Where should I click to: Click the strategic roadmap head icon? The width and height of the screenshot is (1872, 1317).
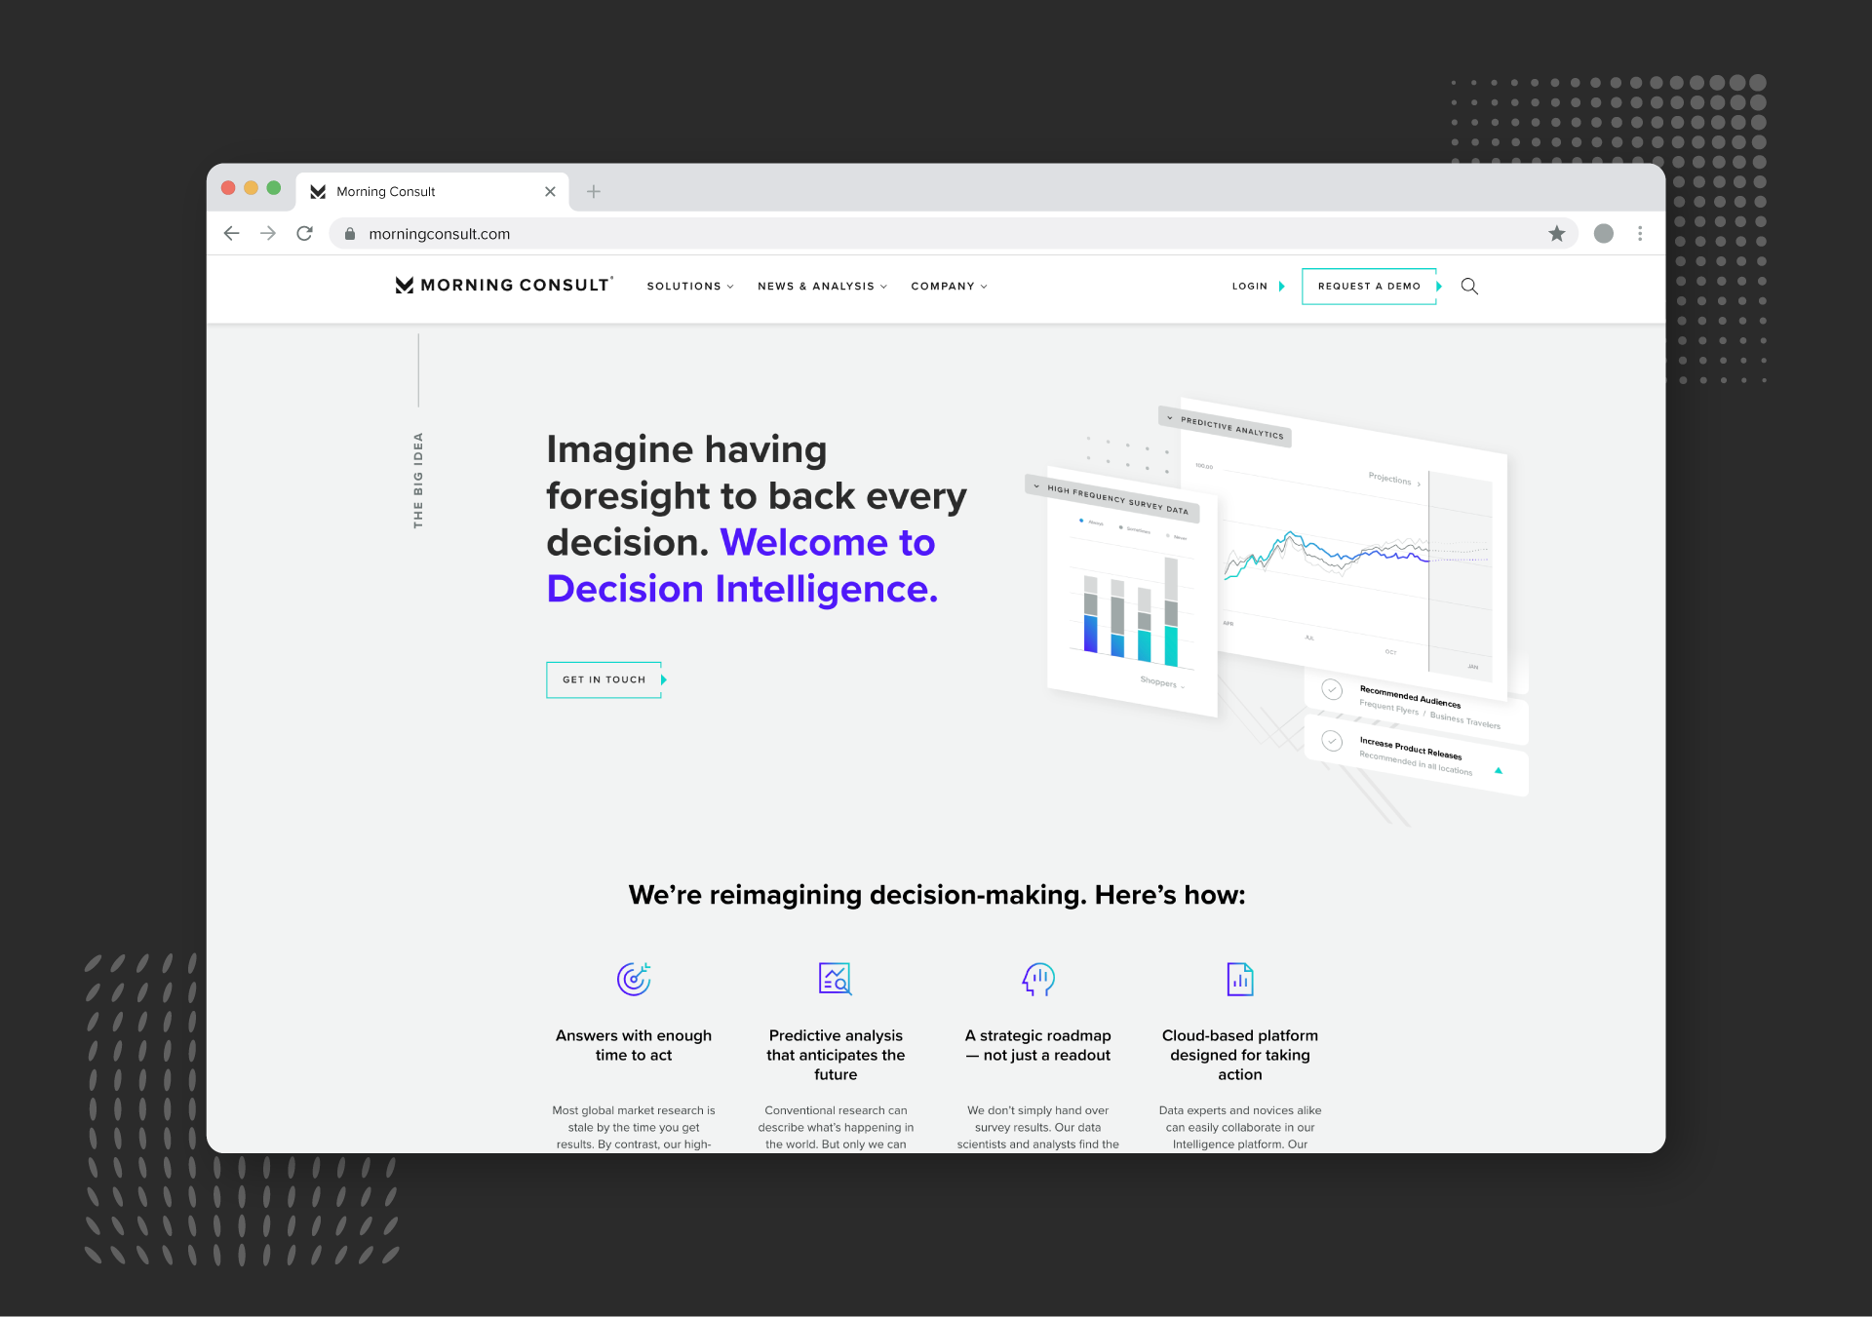[1037, 979]
